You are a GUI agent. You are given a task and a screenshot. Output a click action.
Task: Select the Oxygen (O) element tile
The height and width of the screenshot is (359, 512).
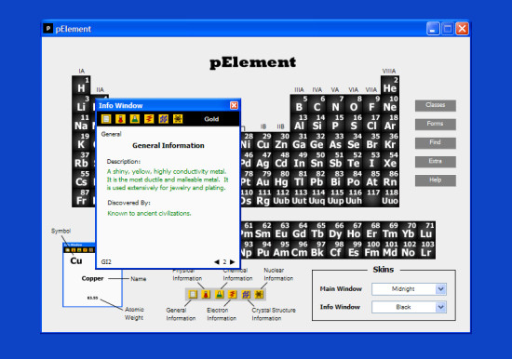click(x=354, y=104)
